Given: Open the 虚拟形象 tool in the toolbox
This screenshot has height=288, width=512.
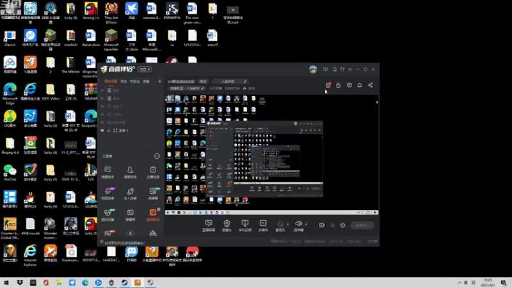Looking at the screenshot, I should coord(108,215).
